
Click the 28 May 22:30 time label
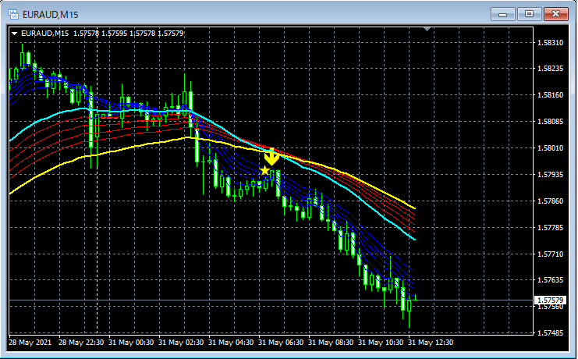pyautogui.click(x=81, y=343)
